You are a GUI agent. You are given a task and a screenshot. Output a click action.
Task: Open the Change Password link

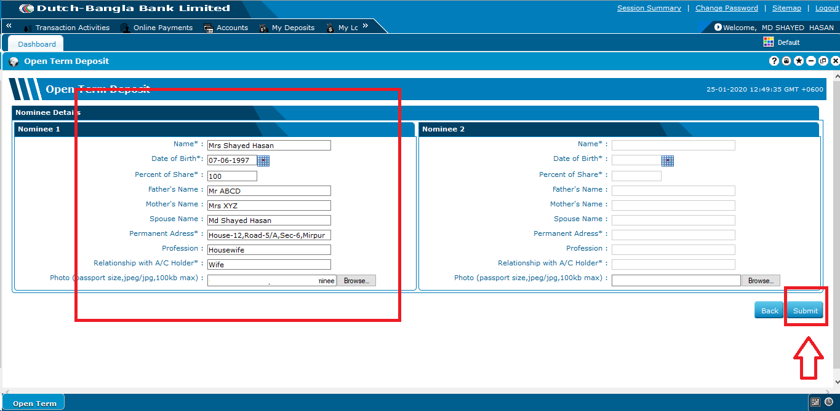click(727, 8)
